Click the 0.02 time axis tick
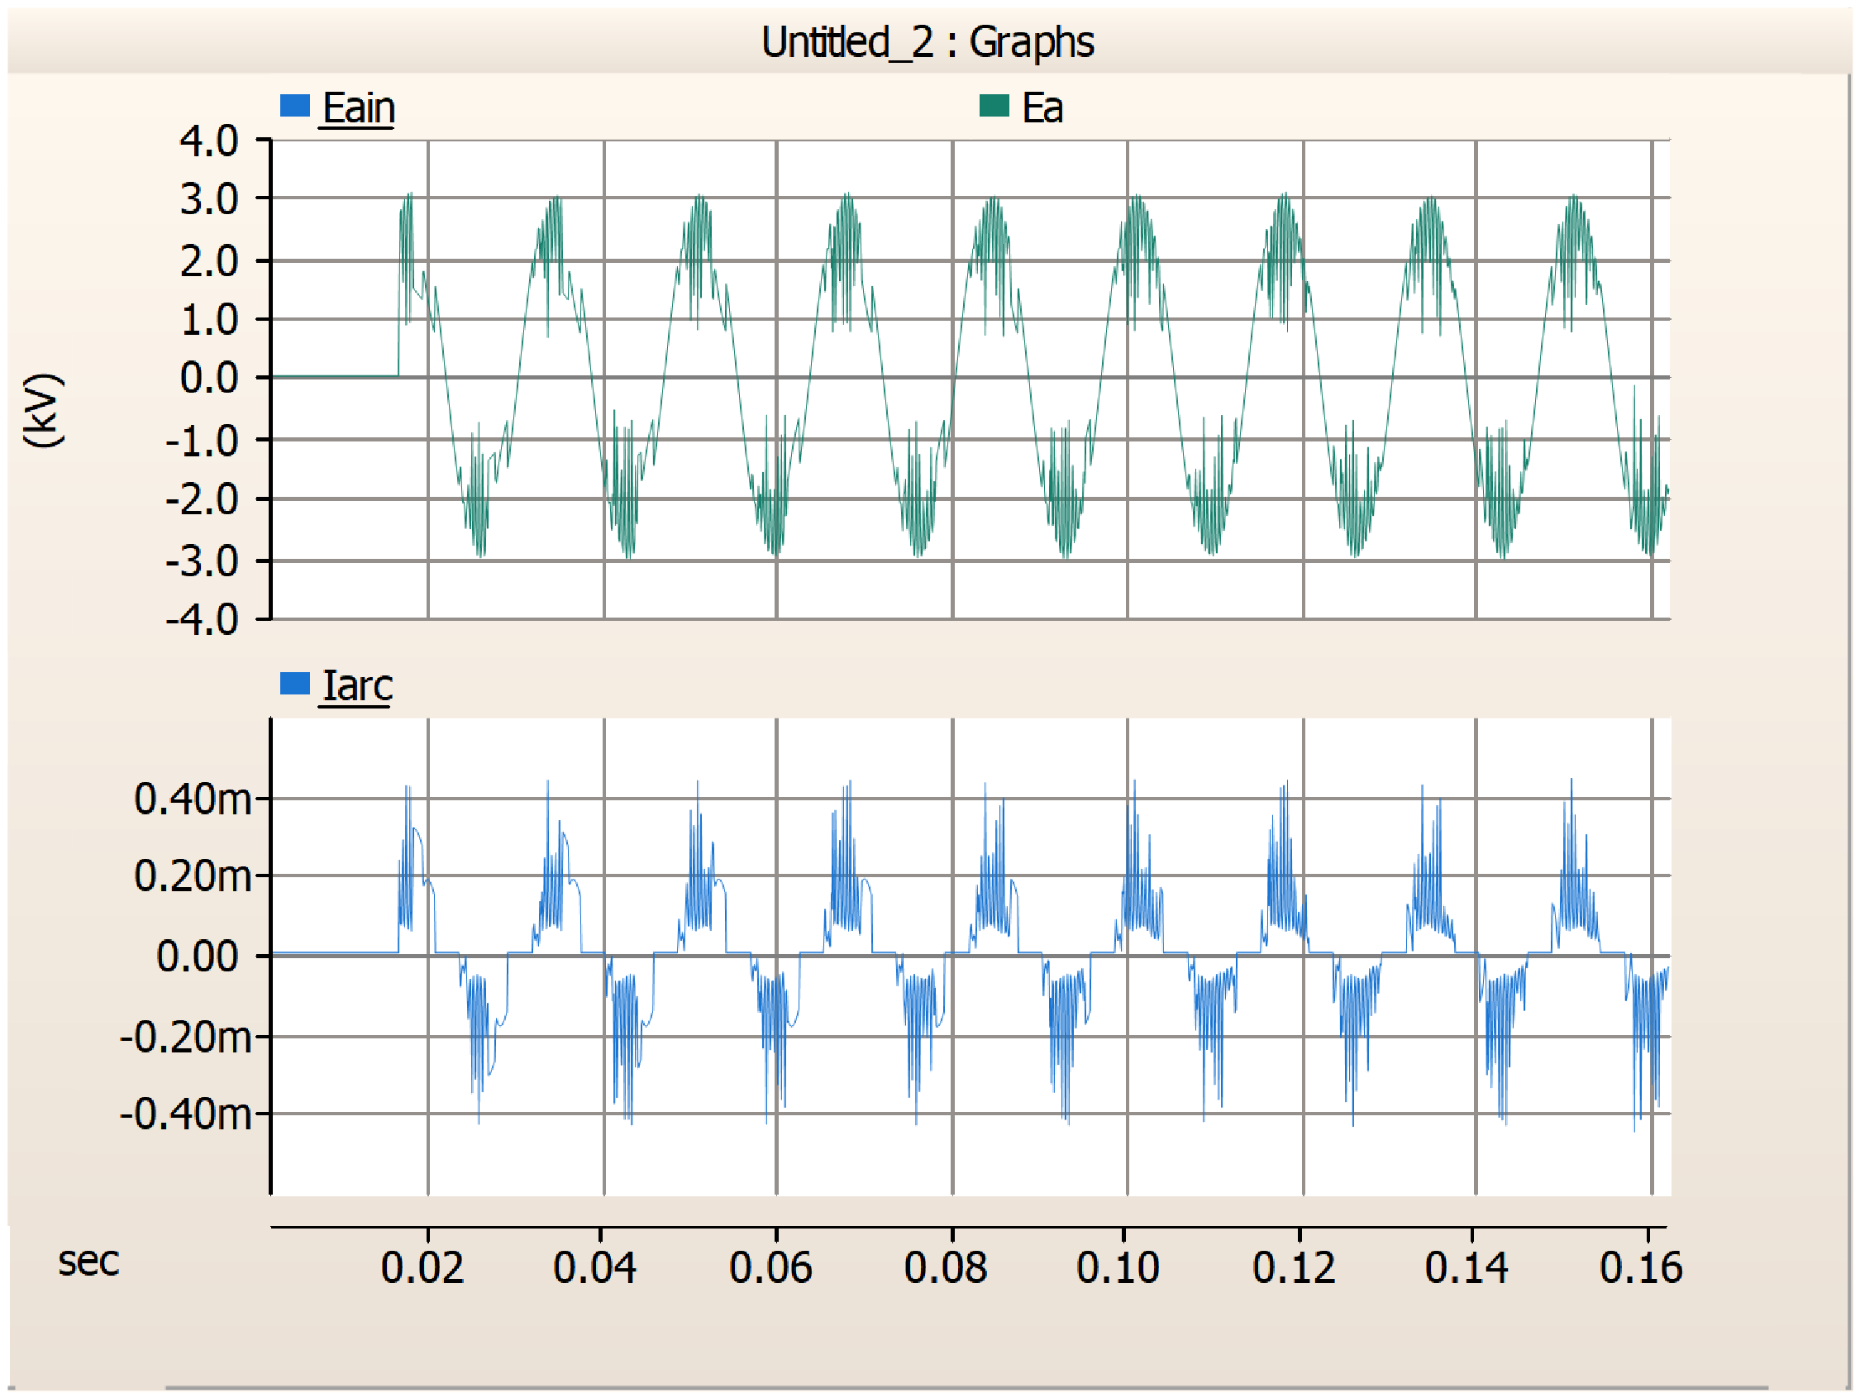Viewport: 1860px width, 1398px height. (422, 1268)
